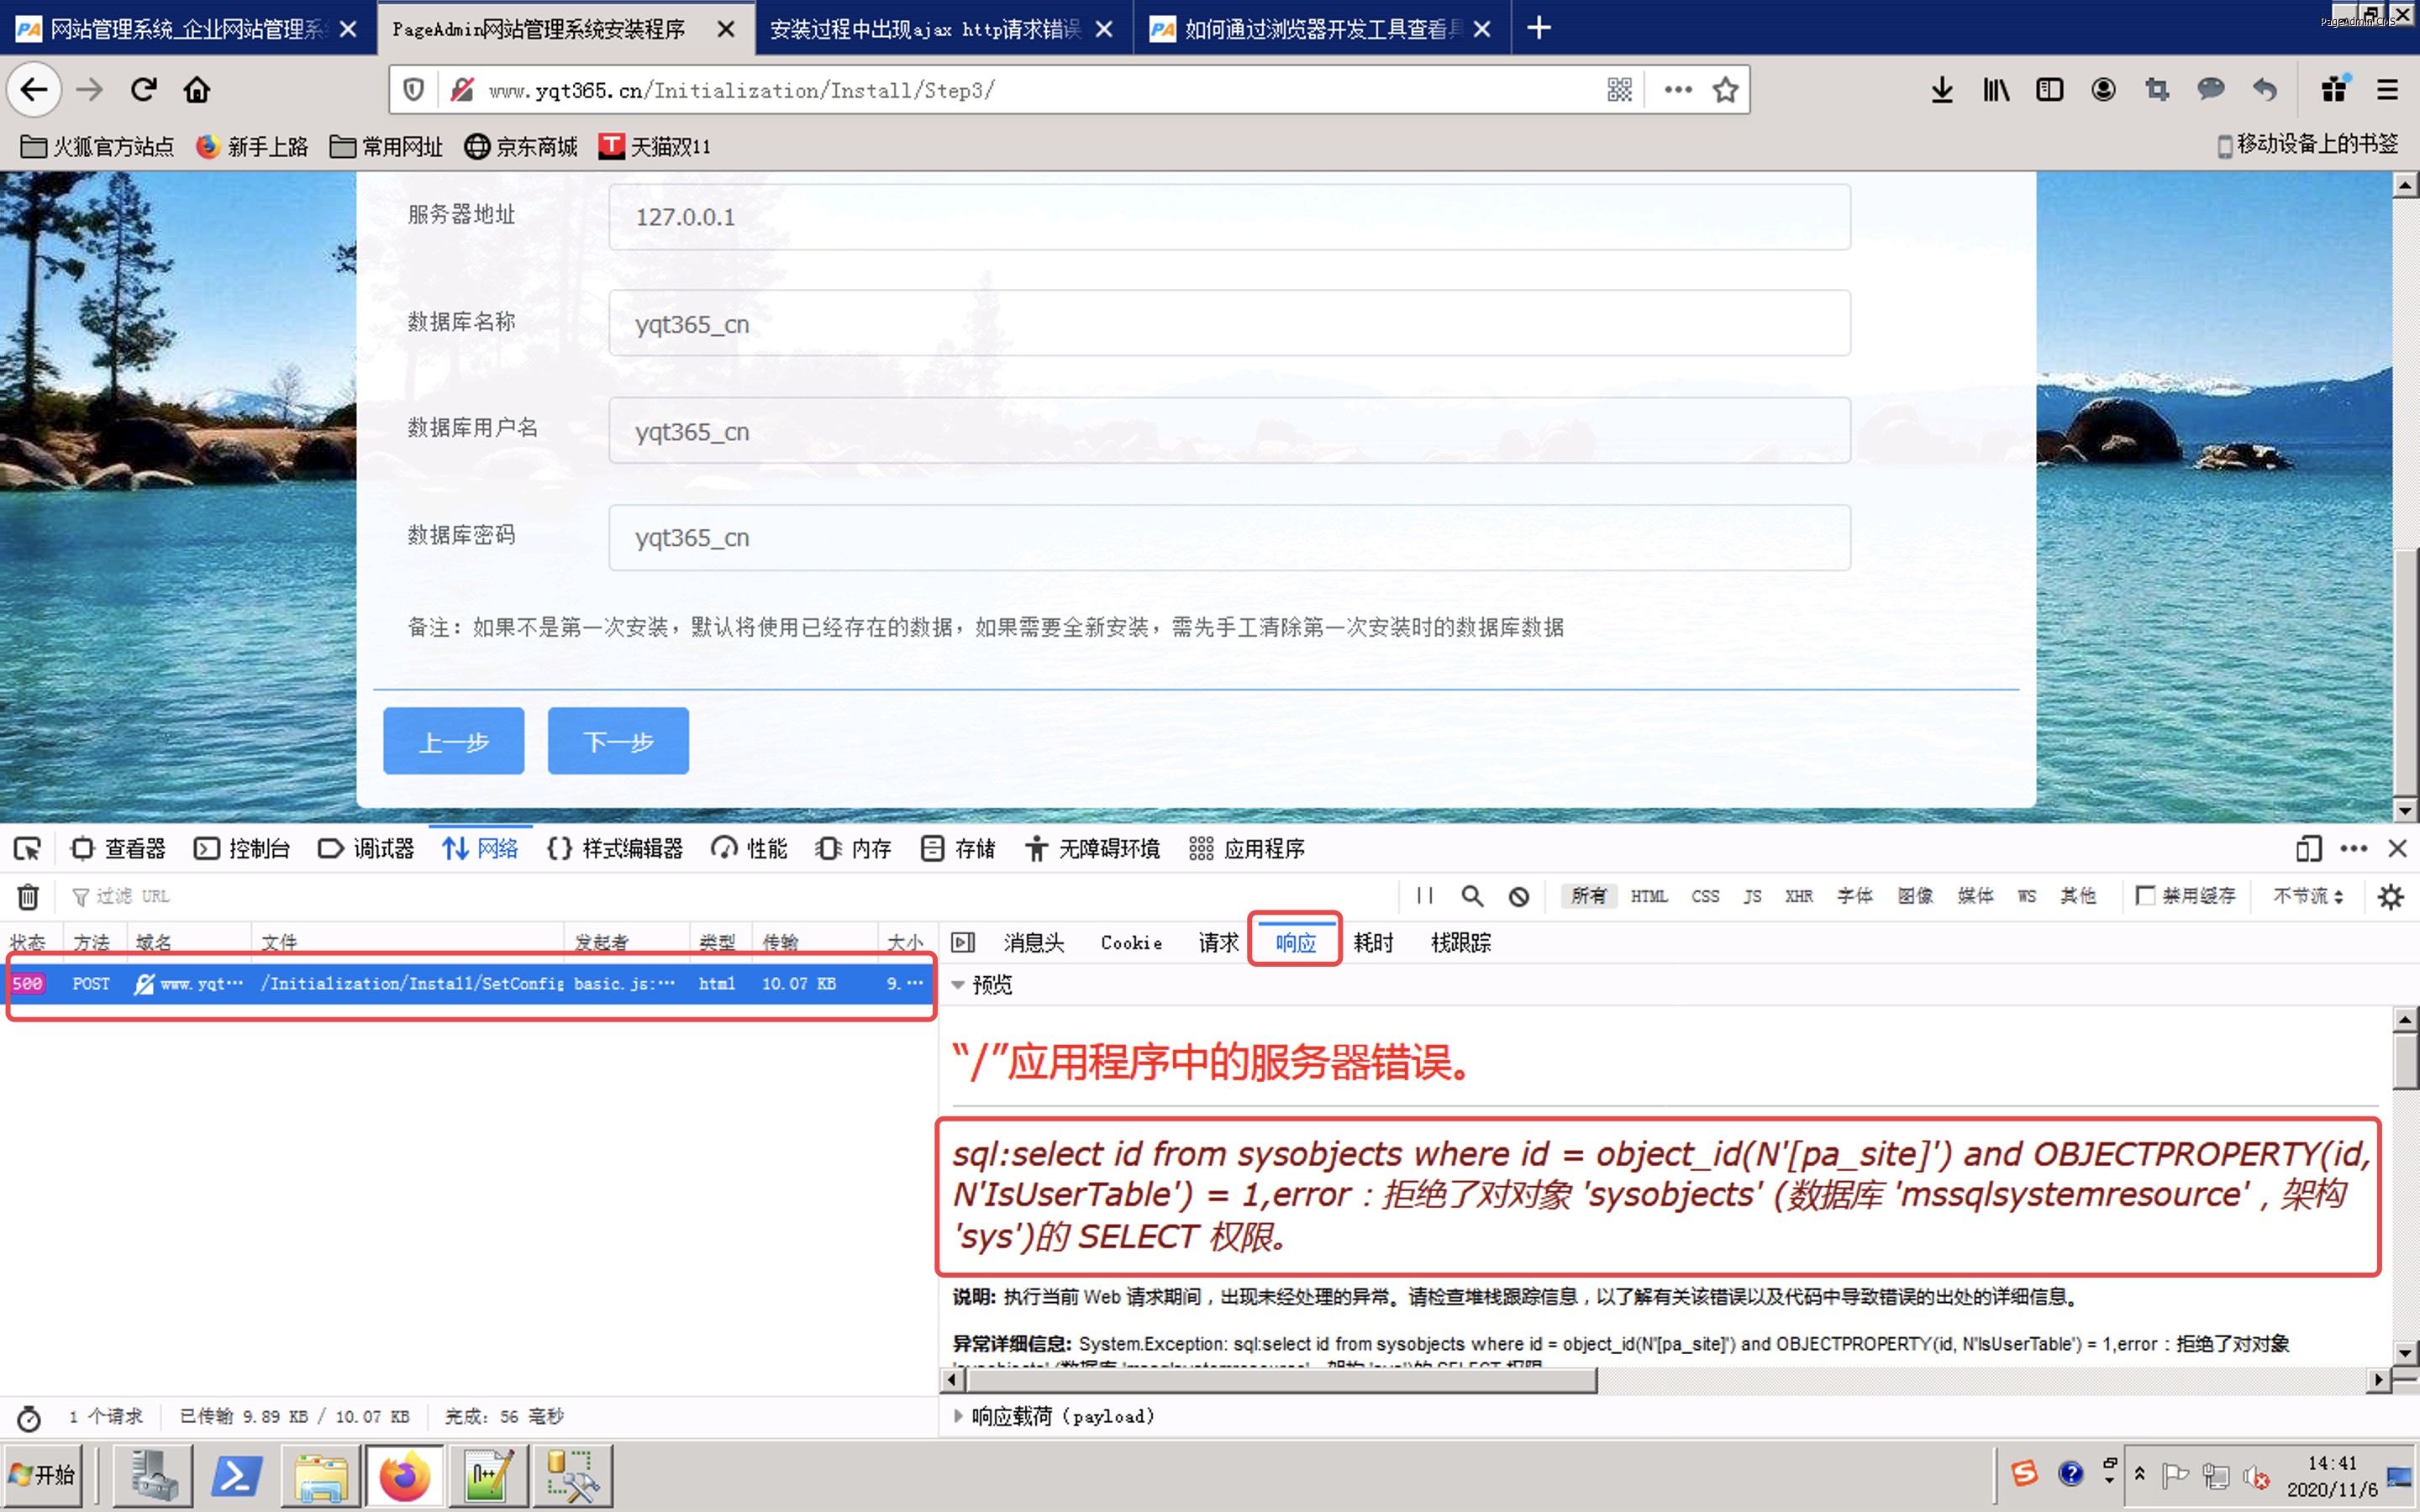Reload the page with refresh icon

(144, 90)
